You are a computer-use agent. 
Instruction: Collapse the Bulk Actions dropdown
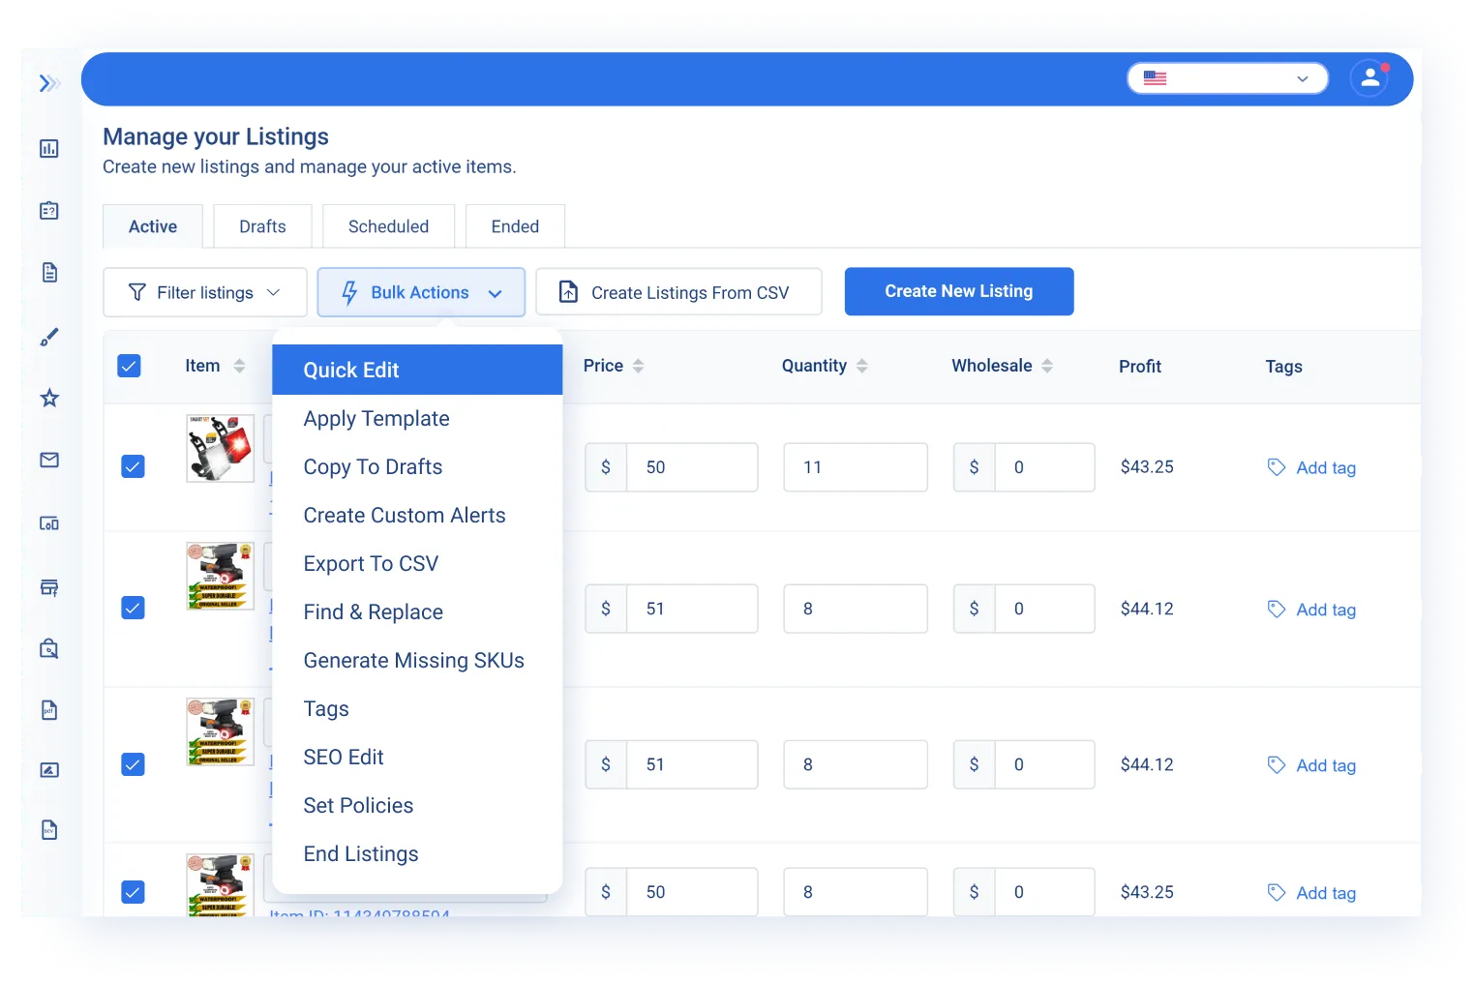point(421,292)
